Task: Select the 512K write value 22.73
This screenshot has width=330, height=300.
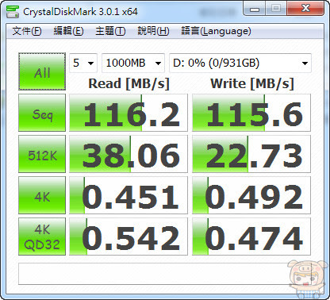Action: tap(251, 154)
